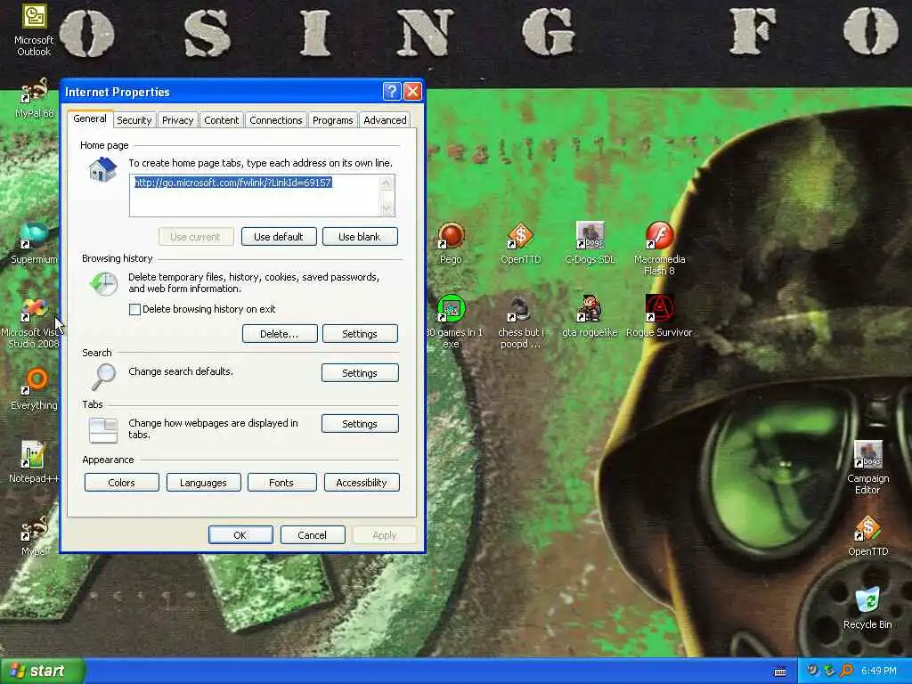The width and height of the screenshot is (912, 684).
Task: Enable Delete browsing history on exit
Action: (135, 309)
